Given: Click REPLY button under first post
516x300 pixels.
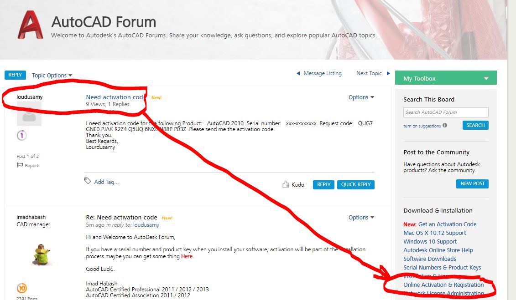Looking at the screenshot, I should (323, 185).
